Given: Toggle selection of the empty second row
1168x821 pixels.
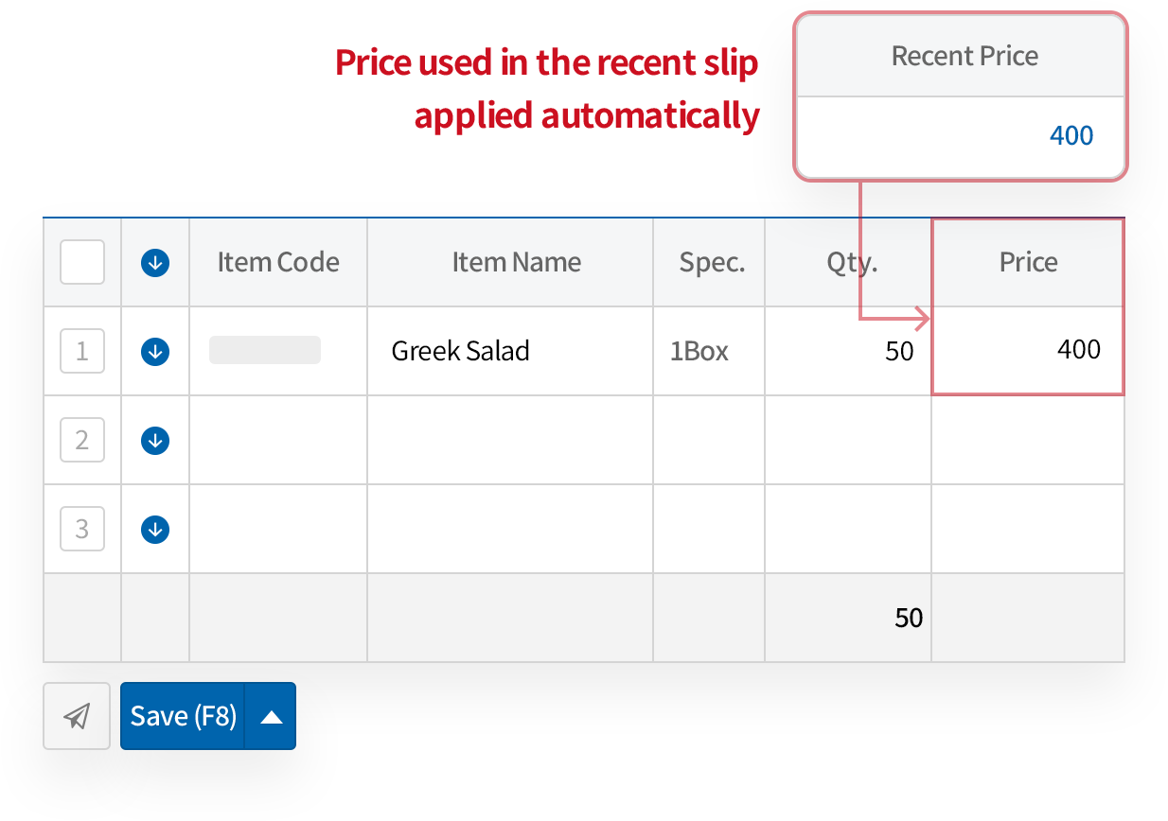Looking at the screenshot, I should click(x=81, y=440).
